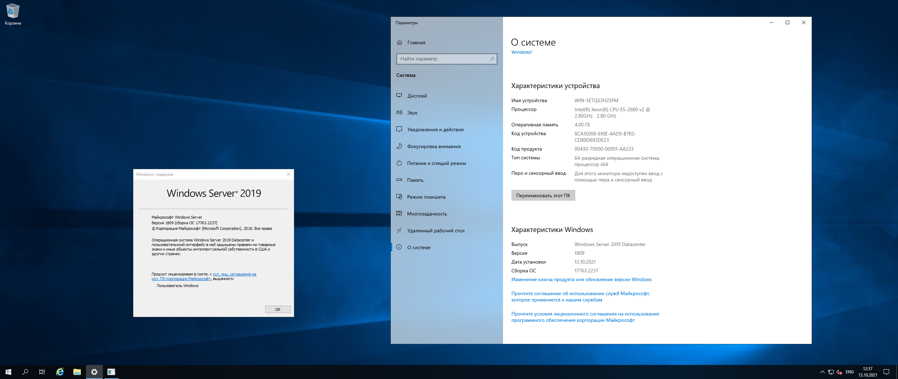Select Питание и спящий режим
898x379 pixels.
click(447, 163)
